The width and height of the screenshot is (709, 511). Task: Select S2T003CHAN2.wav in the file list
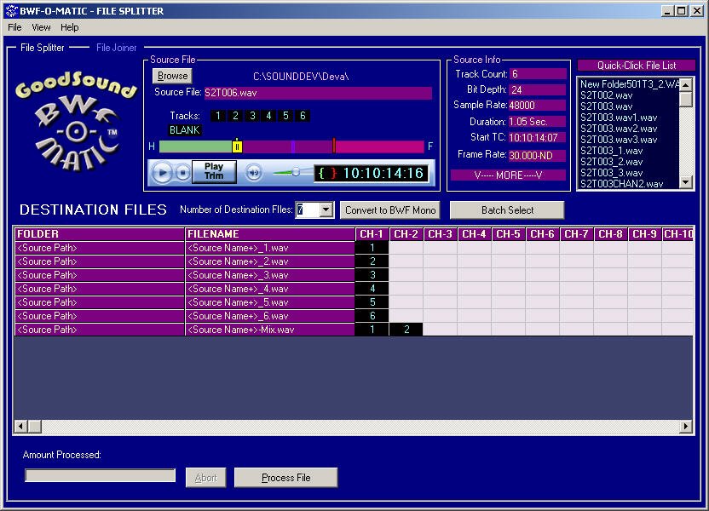tap(622, 183)
